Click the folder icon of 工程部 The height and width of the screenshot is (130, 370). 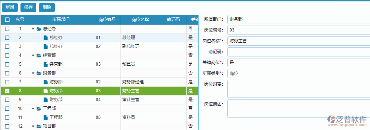tap(39, 109)
